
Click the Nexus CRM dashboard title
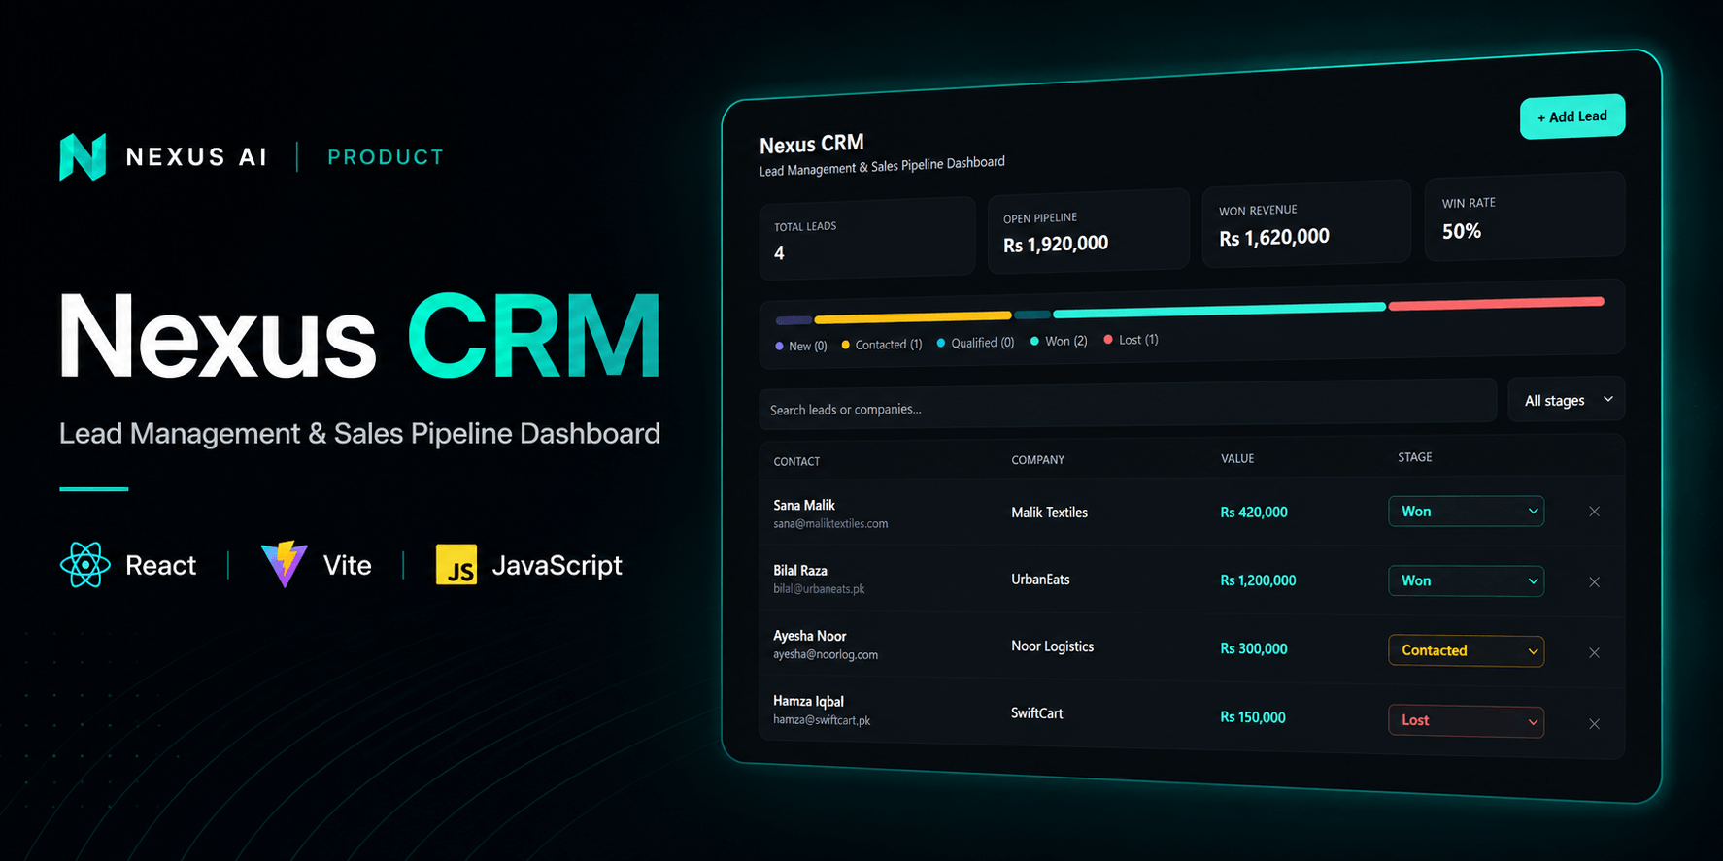point(812,145)
